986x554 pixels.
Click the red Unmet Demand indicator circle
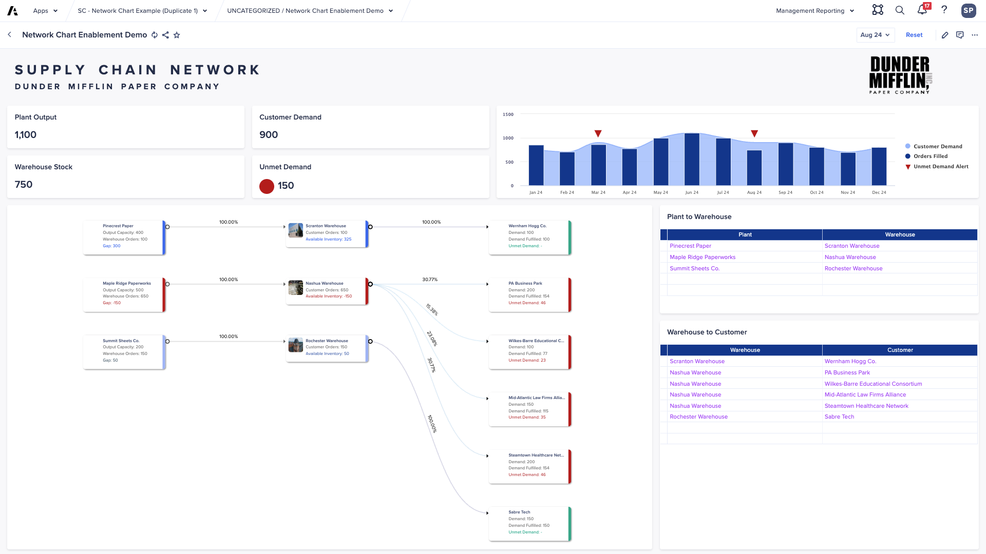click(x=267, y=186)
